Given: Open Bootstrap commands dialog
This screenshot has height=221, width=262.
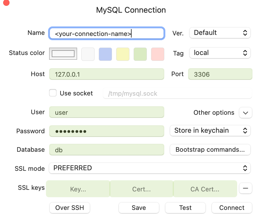Looking at the screenshot, I should point(210,150).
